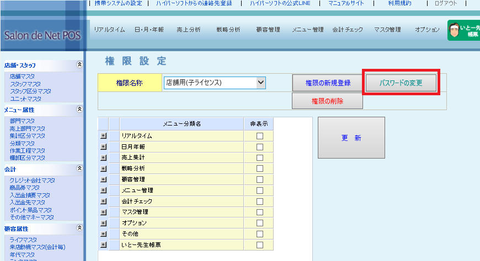Expand the メニュー管理 row plus icon
The width and height of the screenshot is (480, 261).
[x=103, y=191]
